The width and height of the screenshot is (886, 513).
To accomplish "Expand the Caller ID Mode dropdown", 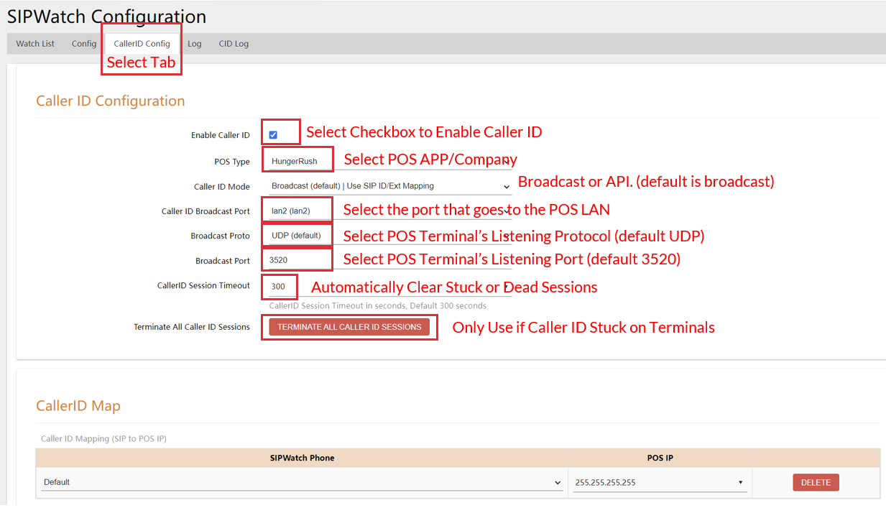I will coord(388,186).
